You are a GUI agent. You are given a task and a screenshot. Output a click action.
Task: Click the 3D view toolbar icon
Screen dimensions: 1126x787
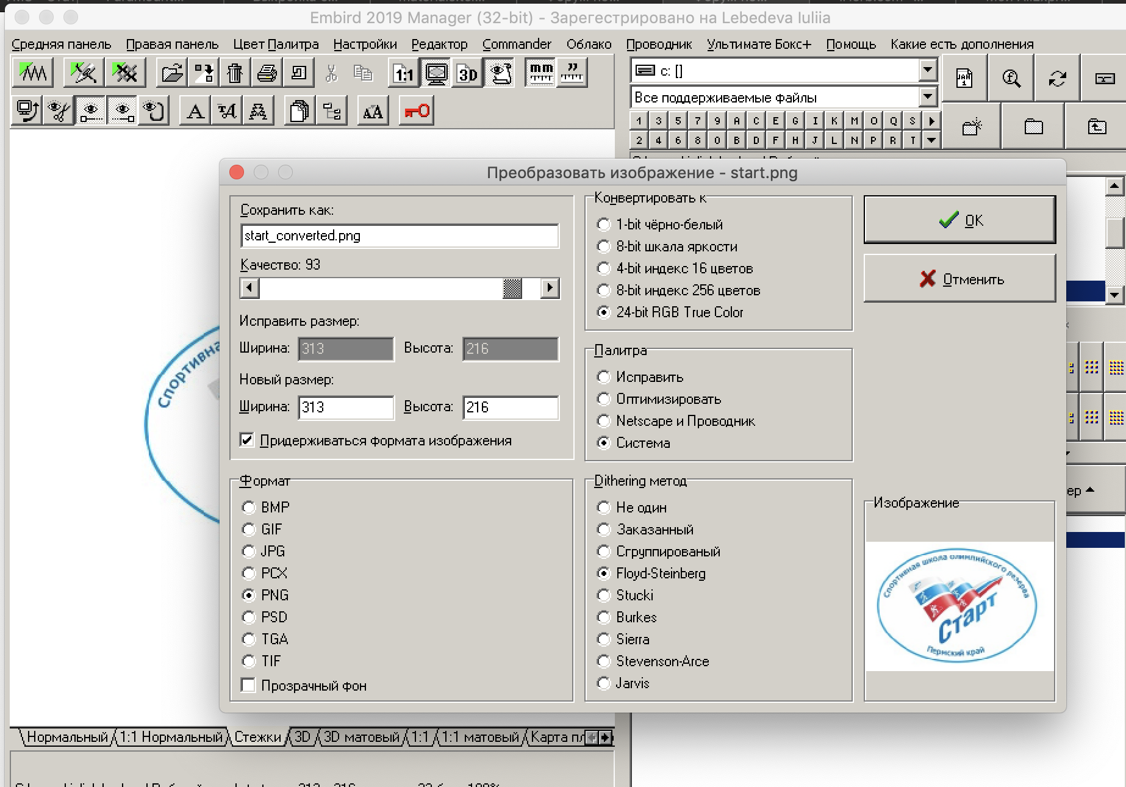[x=468, y=74]
